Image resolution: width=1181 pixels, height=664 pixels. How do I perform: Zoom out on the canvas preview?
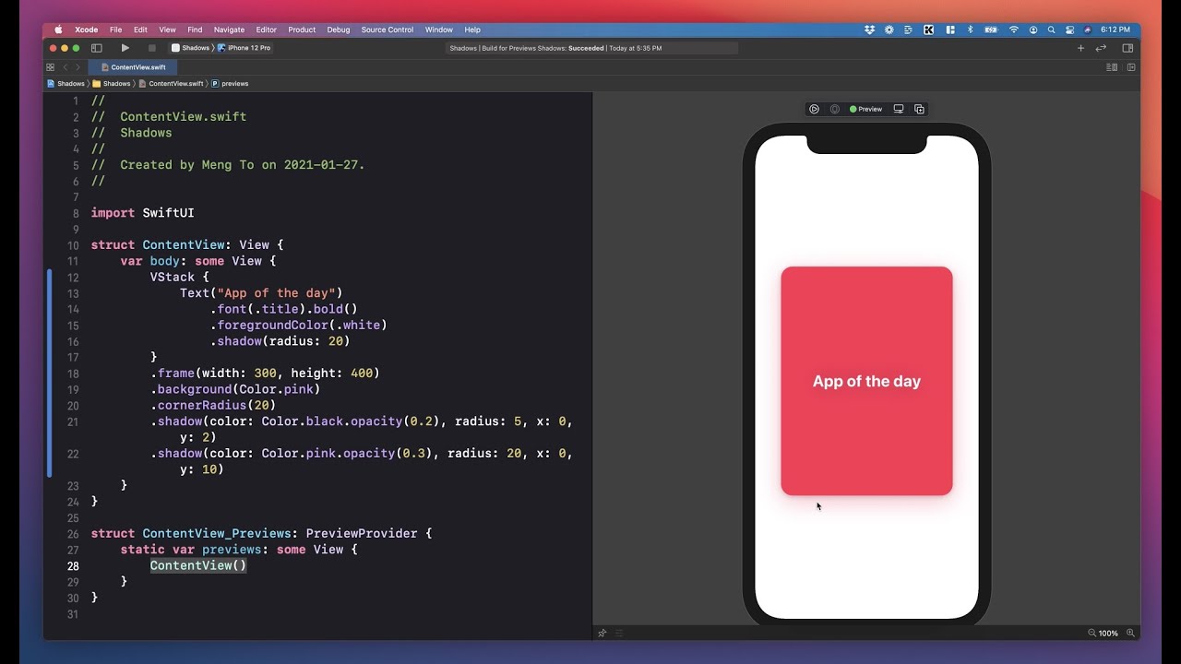1092,634
